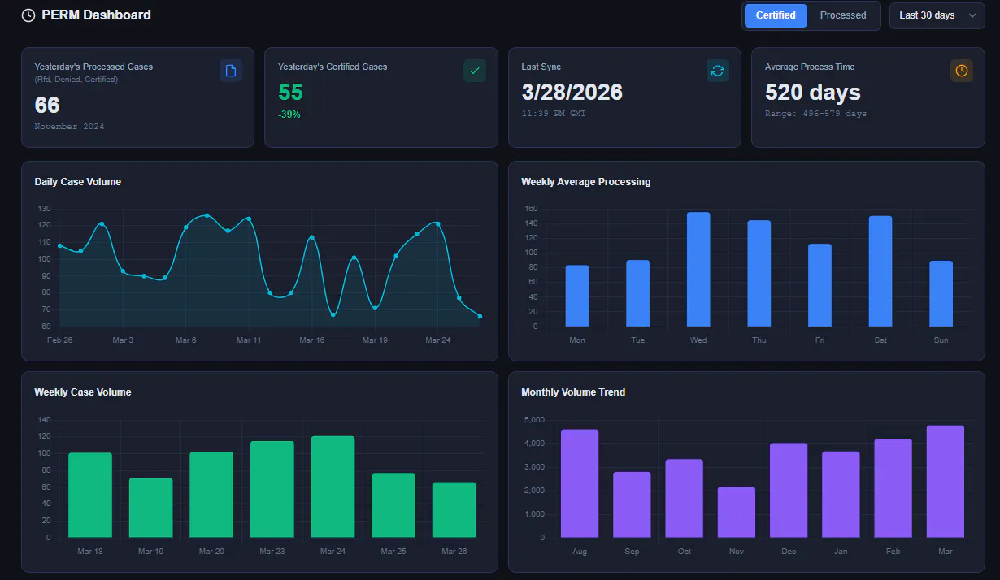Select the Feb bar in Monthly Volume Trend
This screenshot has width=1000, height=580.
coord(893,488)
